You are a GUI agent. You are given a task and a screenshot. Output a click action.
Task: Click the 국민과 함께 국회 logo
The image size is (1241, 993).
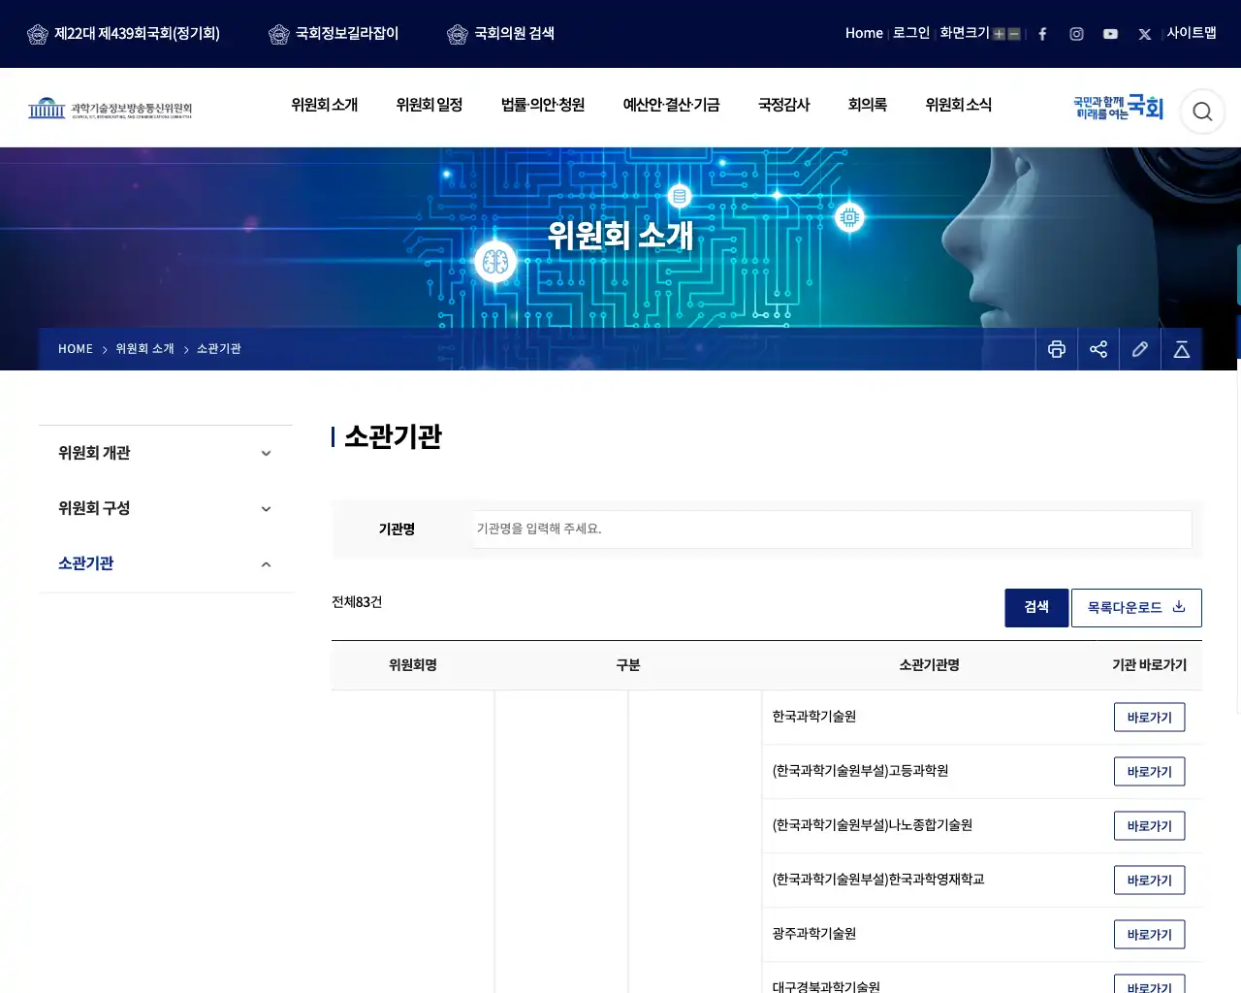point(1118,108)
